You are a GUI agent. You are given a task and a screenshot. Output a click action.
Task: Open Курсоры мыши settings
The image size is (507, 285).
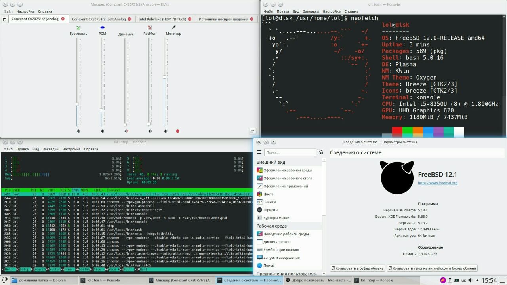pyautogui.click(x=288, y=218)
